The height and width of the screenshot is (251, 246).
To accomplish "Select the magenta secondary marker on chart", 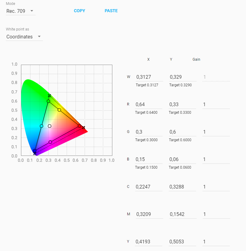I will tap(50, 142).
